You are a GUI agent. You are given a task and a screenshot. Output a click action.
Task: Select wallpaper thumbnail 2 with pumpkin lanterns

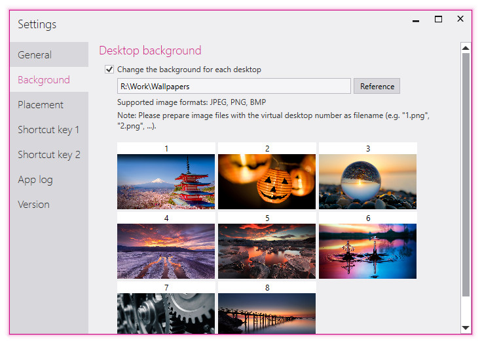267,182
